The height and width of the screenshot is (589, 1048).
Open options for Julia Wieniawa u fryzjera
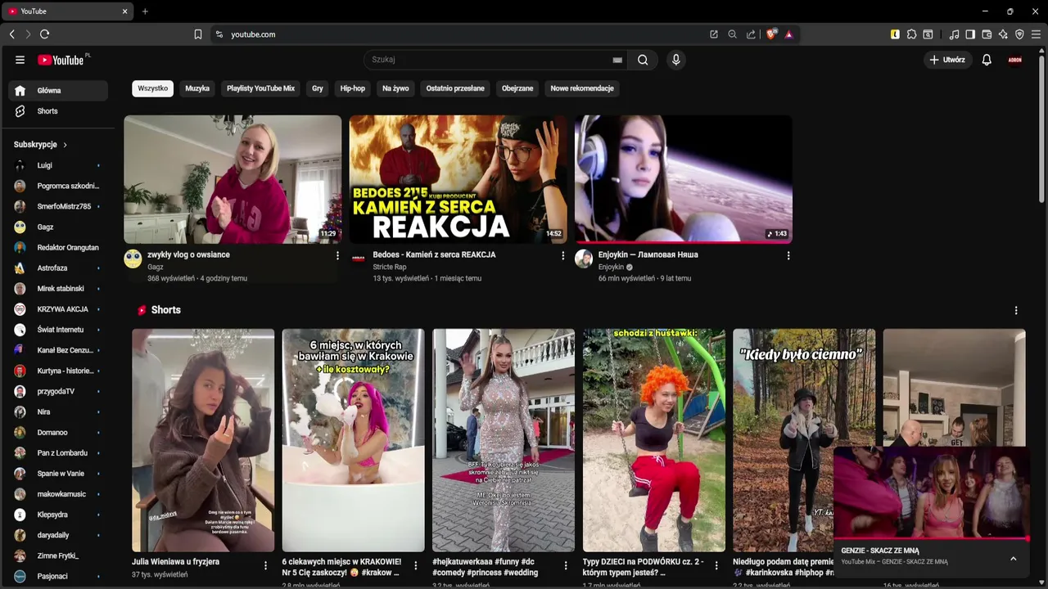(x=265, y=565)
